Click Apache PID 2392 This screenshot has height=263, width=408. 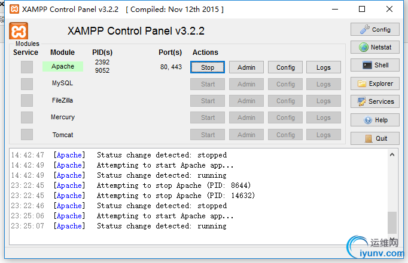pos(102,62)
